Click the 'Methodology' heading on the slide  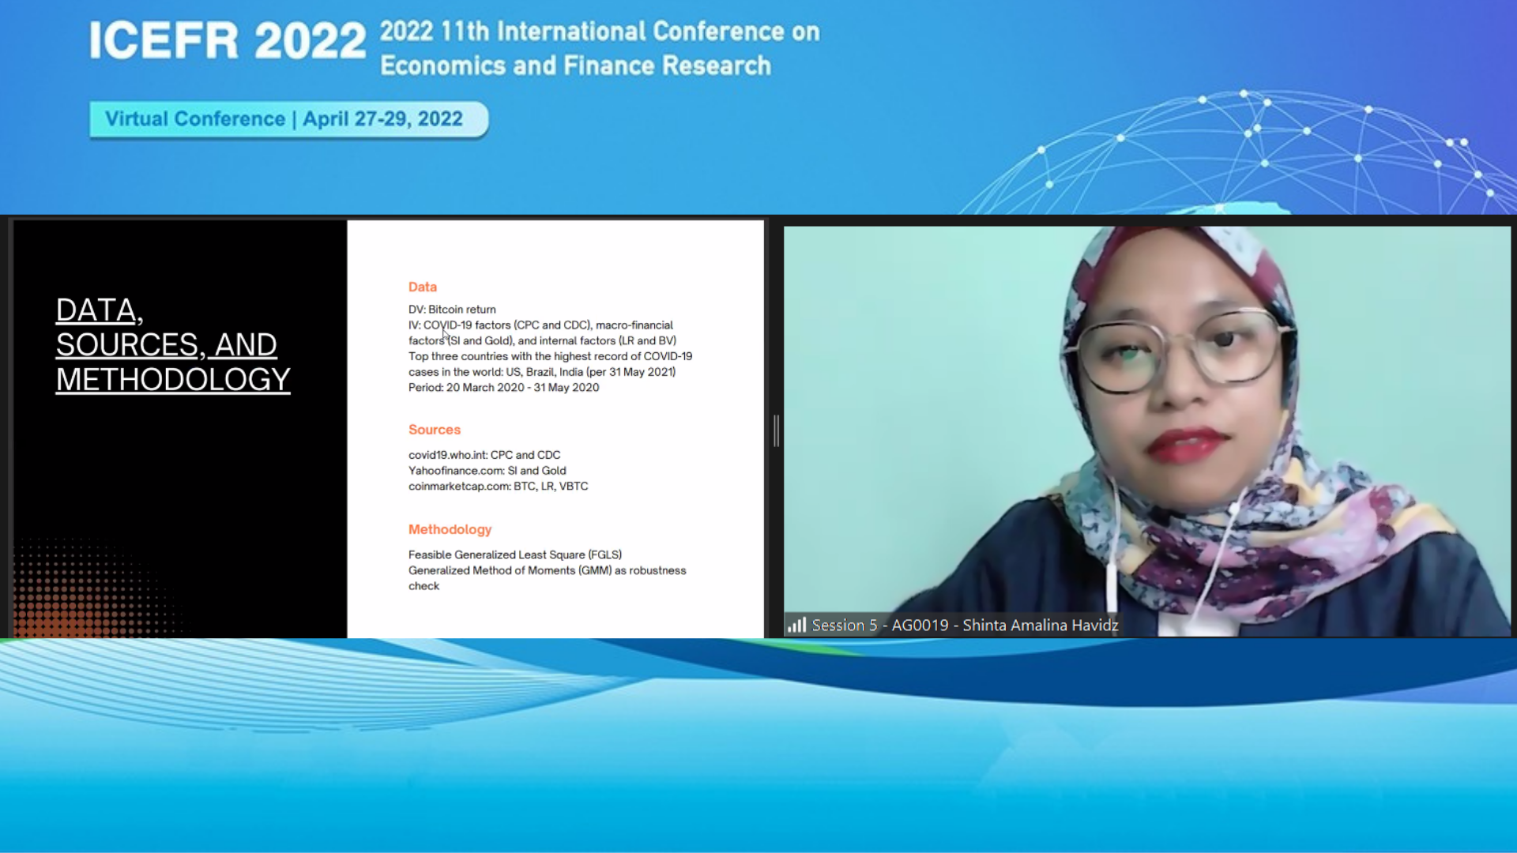pyautogui.click(x=450, y=529)
